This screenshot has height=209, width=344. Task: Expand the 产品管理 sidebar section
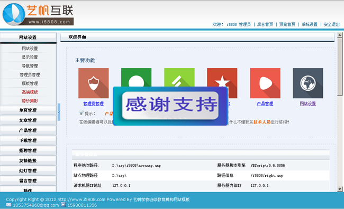[28, 130]
